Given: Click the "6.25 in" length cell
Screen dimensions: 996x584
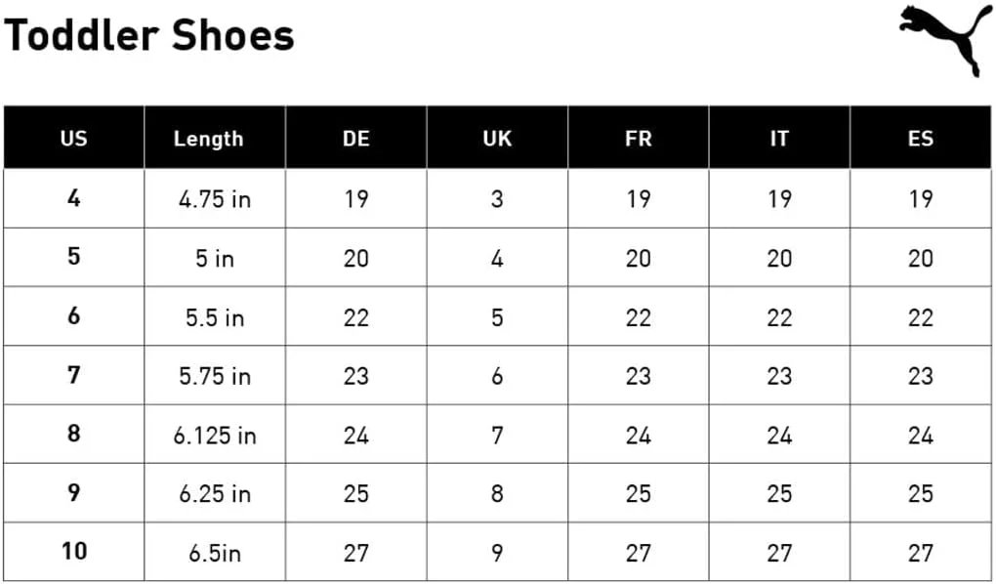Looking at the screenshot, I should 215,493.
